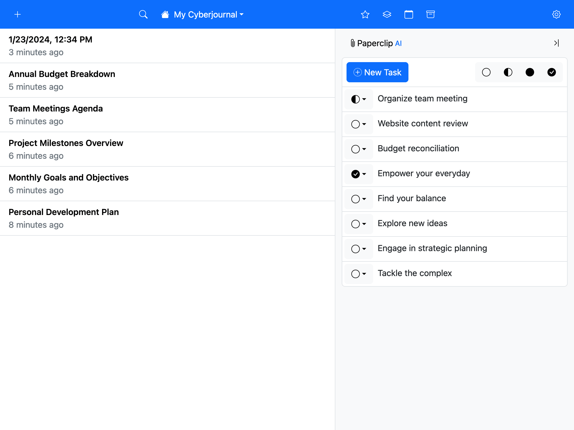Create a new entry with the plus icon
Screen dimensions: 574x430
[18, 14]
